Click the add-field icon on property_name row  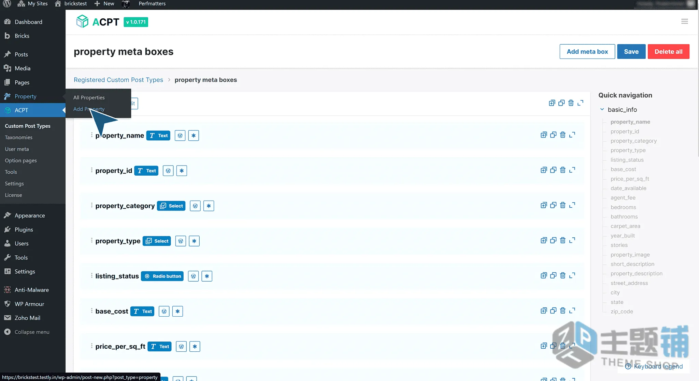click(544, 135)
